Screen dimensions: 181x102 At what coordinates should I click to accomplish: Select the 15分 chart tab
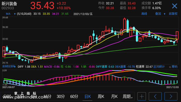point(47,97)
